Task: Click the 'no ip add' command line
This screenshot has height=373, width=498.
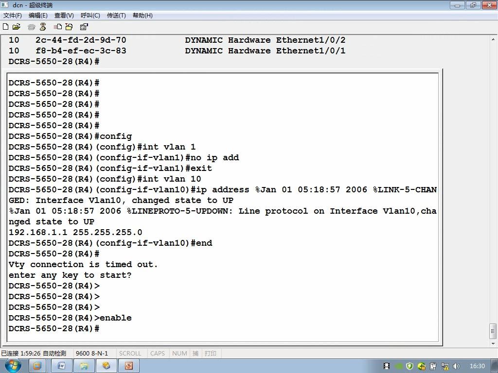Action: click(x=124, y=158)
